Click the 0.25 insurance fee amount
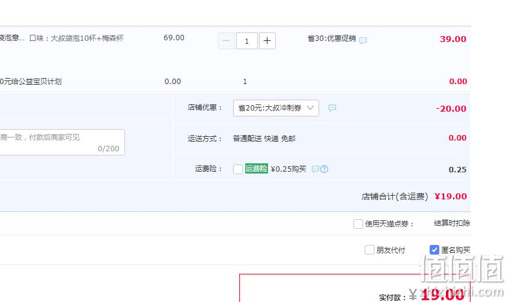This screenshot has width=509, height=302. point(457,170)
